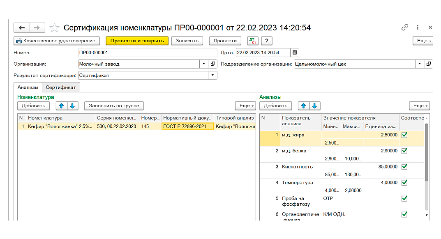Click Провести и закрыть button
Image resolution: width=441 pixels, height=239 pixels.
click(137, 41)
